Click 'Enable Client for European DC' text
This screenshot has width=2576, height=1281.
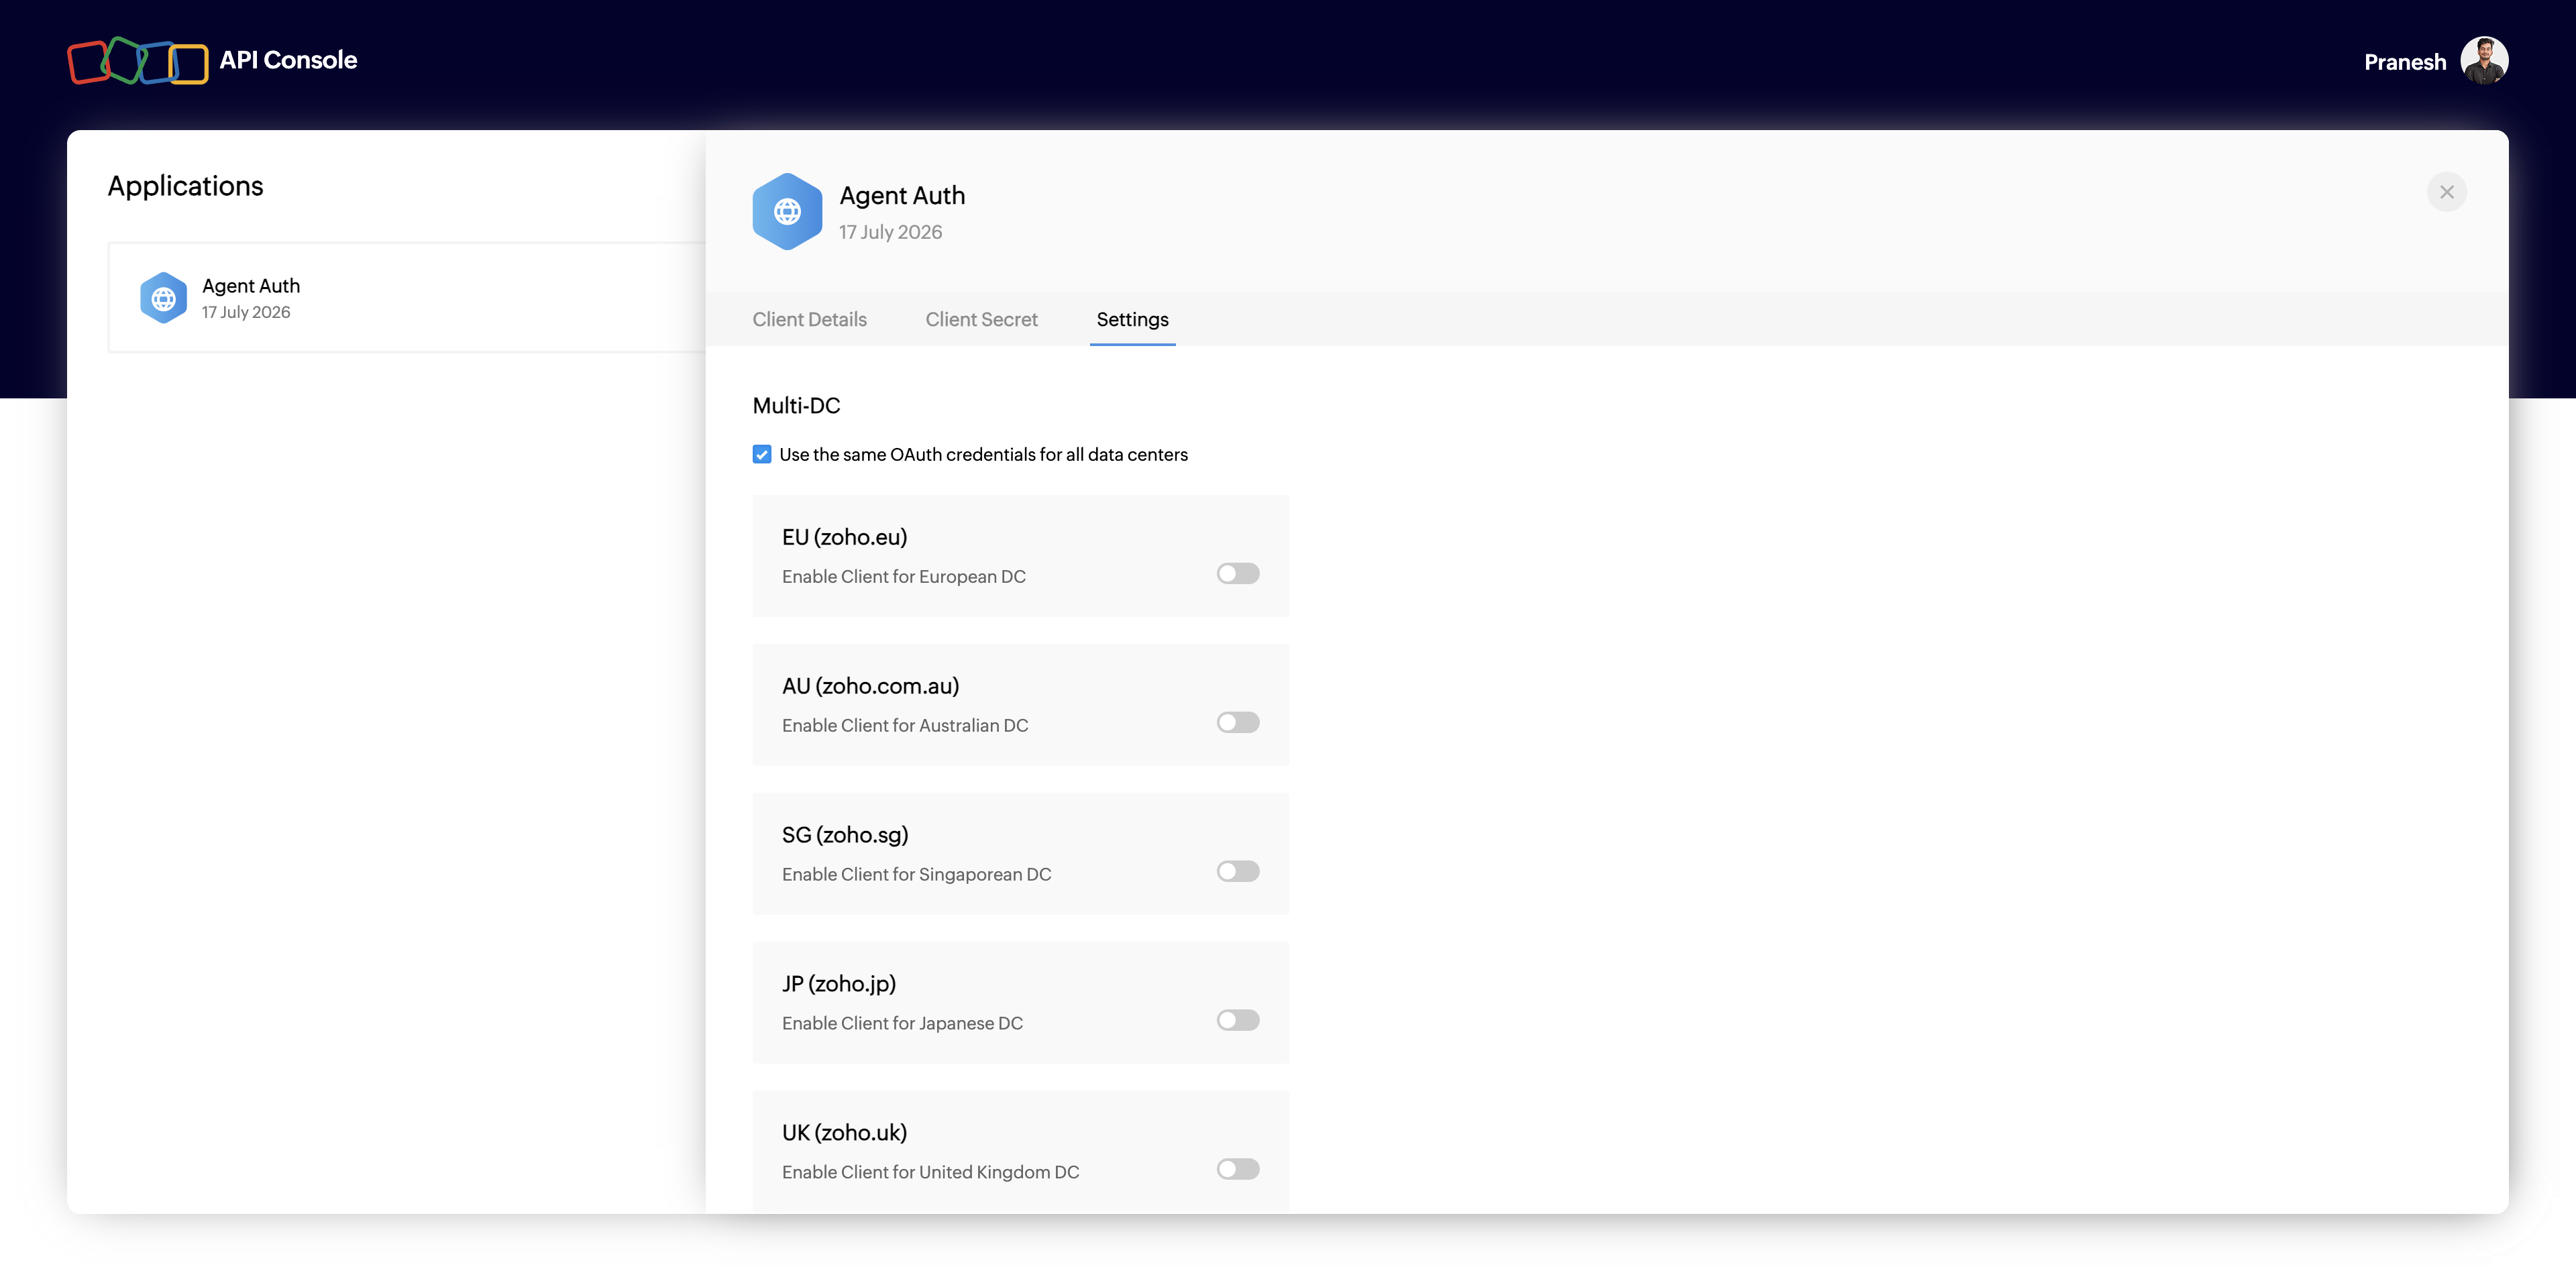pos(904,576)
